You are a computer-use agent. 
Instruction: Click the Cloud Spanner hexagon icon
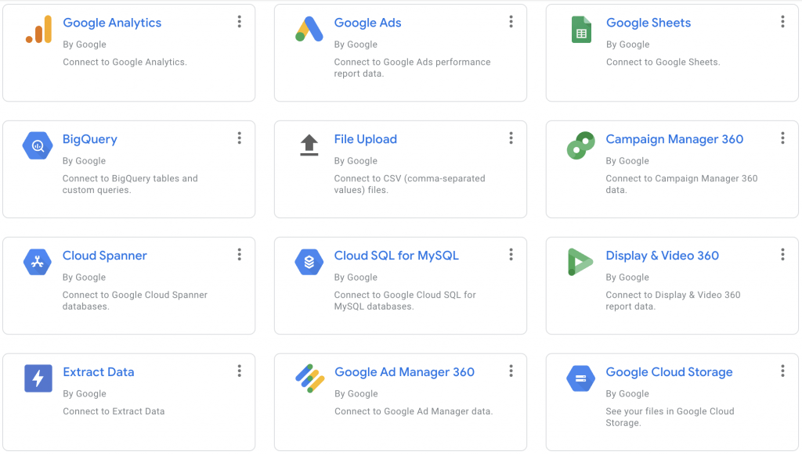point(38,262)
